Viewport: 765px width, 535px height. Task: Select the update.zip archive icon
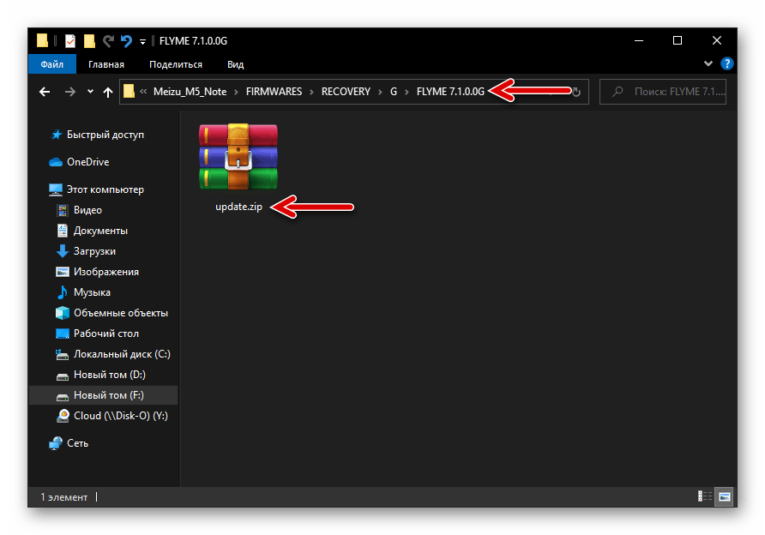point(238,157)
